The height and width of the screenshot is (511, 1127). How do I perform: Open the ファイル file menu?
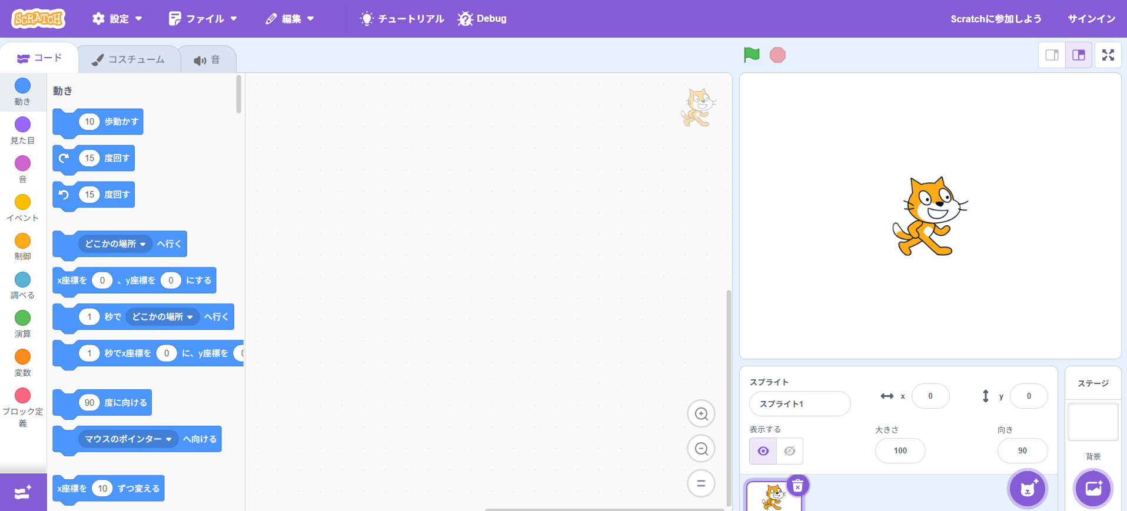202,19
